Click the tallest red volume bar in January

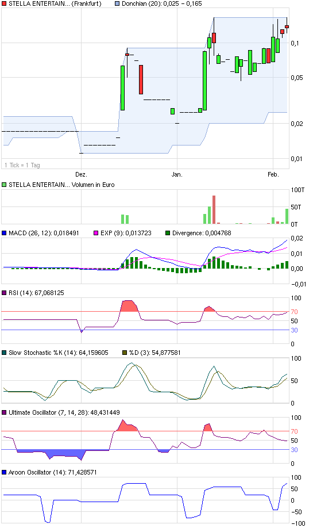click(214, 210)
